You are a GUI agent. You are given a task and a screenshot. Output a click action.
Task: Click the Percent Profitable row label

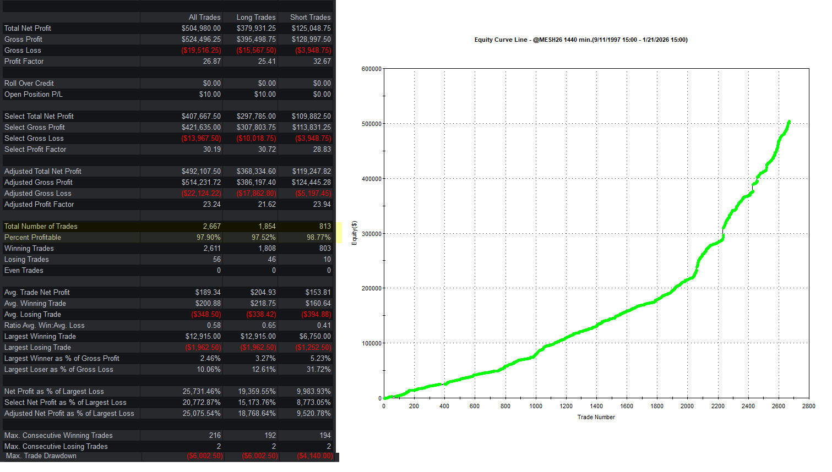click(x=32, y=237)
